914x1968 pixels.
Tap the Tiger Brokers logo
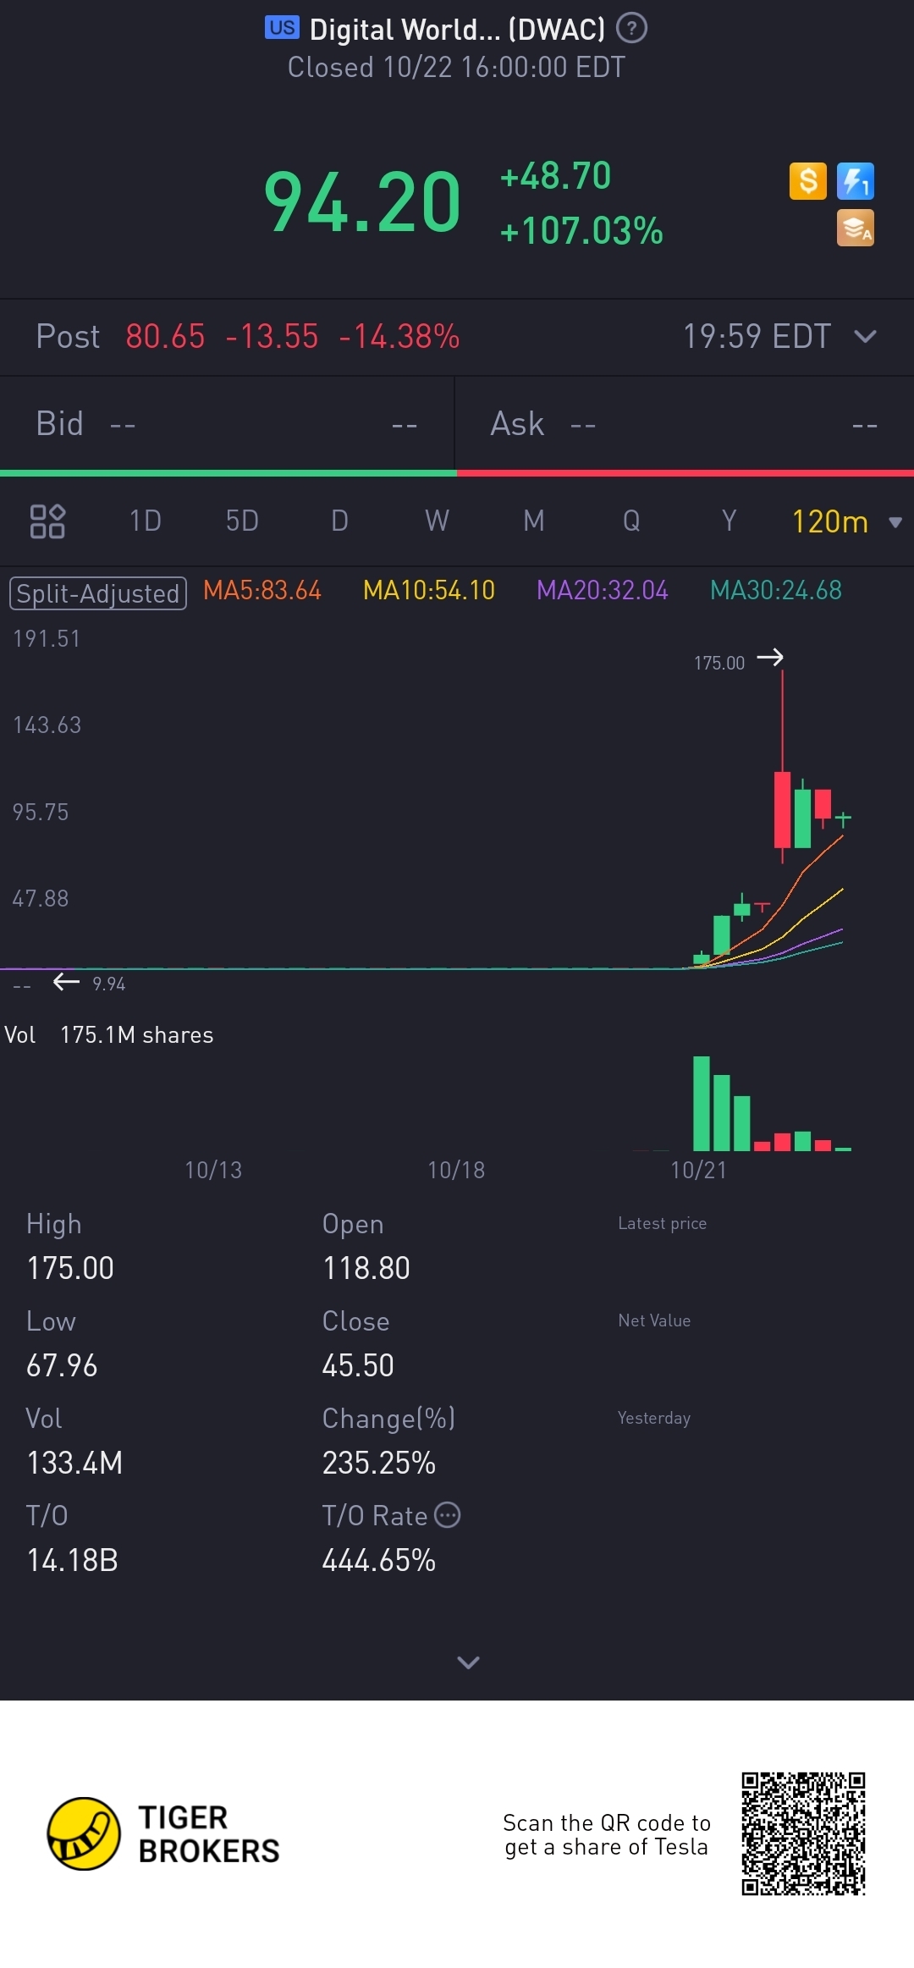[163, 1833]
